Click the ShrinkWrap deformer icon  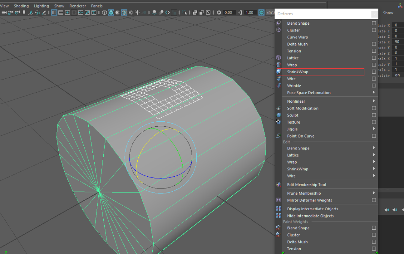[x=279, y=72]
